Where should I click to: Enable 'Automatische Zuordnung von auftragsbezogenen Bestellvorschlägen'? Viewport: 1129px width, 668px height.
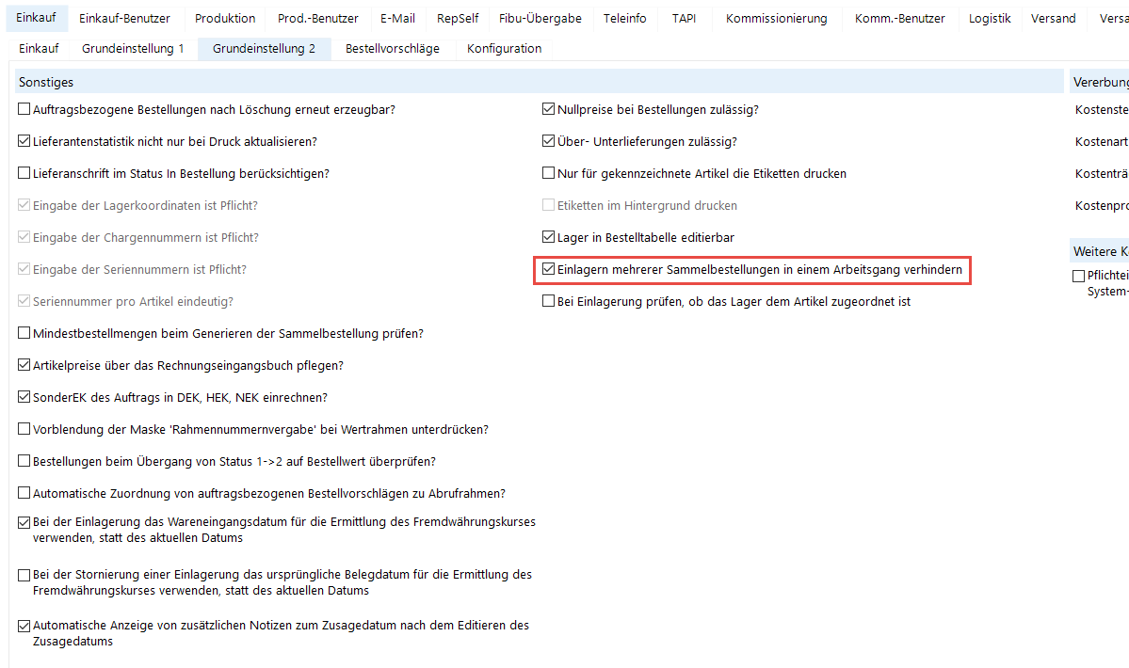coord(24,493)
